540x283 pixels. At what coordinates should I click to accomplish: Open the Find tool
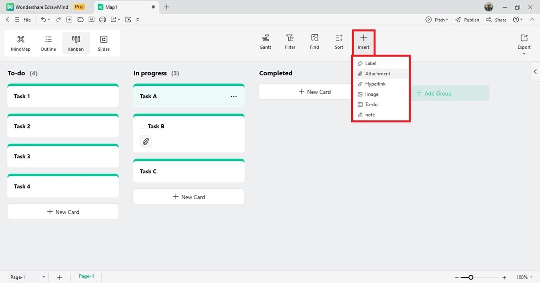click(x=314, y=42)
